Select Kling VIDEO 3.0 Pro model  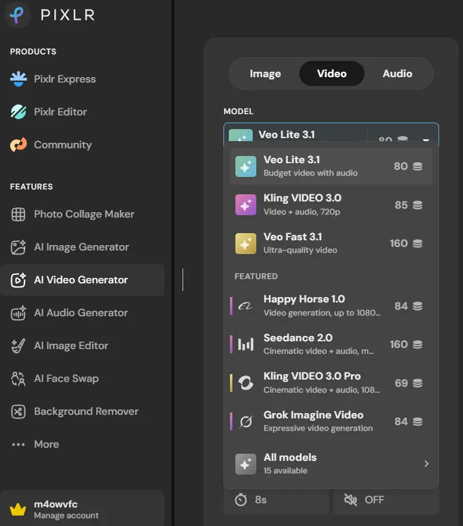tap(331, 383)
